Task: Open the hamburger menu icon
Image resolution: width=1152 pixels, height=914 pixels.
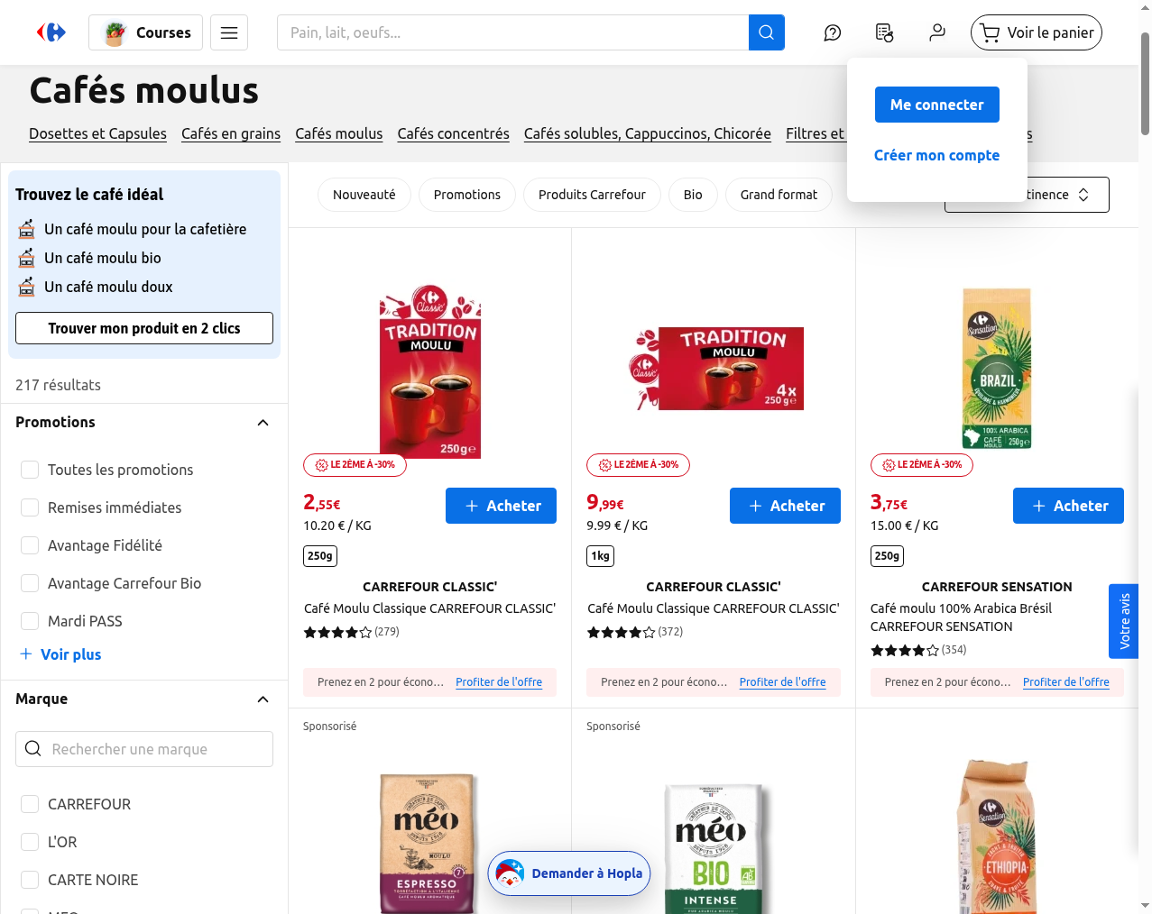Action: tap(229, 32)
